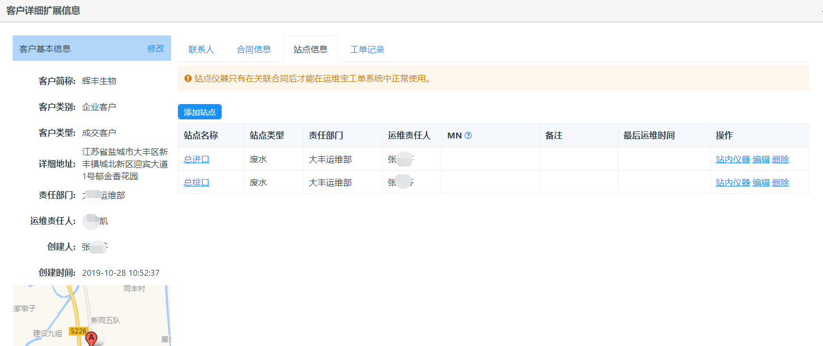
Task: Click the 最后运维时间 column header
Action: (x=649, y=136)
